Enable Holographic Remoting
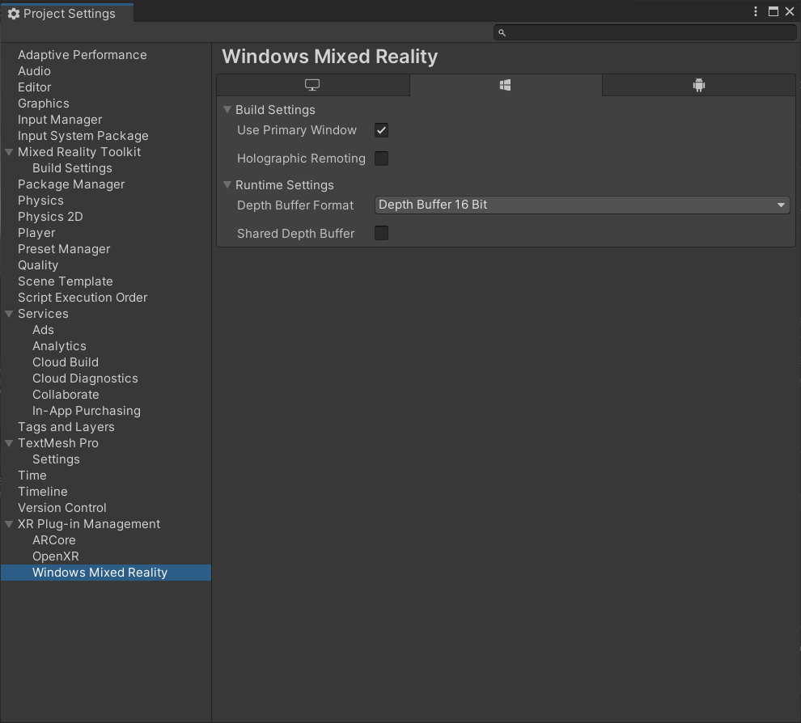 click(x=381, y=159)
